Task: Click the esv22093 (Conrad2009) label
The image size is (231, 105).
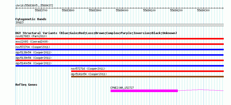Action: coord(32,42)
